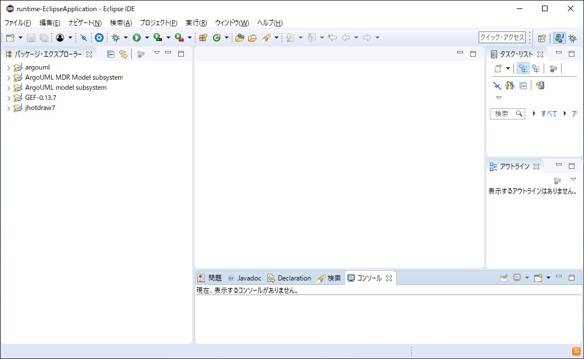Click the Forward navigation arrow icon

coord(367,38)
